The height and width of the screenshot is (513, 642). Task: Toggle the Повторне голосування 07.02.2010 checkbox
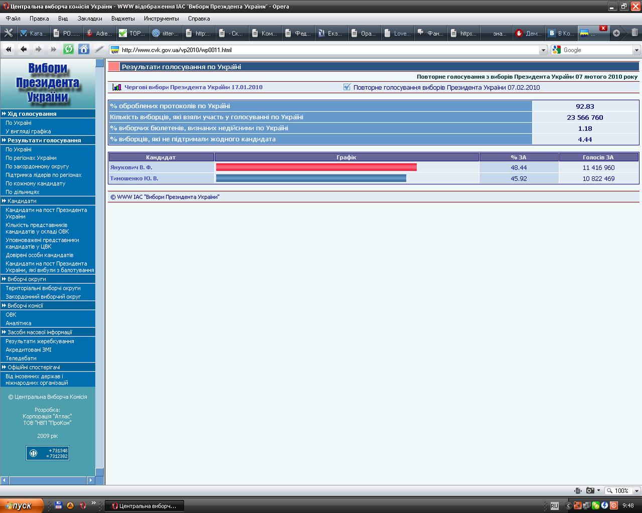347,87
